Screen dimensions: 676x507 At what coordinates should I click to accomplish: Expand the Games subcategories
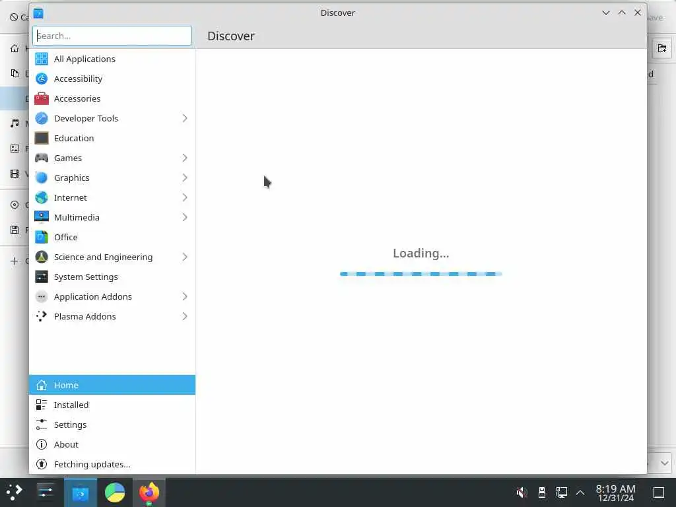(x=185, y=158)
